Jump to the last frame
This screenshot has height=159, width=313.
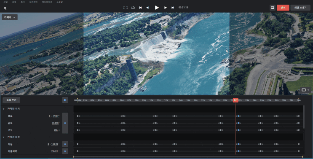(173, 8)
